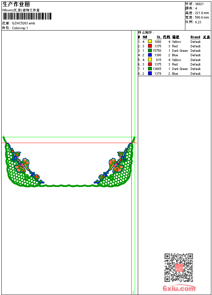This screenshot has width=212, height=295.
Task: Select the 221.0 mm height value
Action: pos(202,13)
